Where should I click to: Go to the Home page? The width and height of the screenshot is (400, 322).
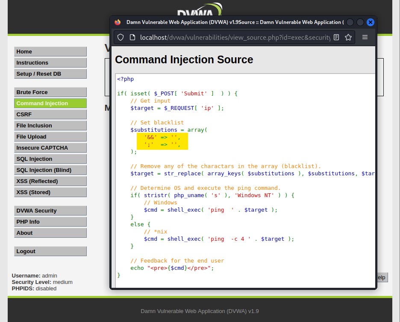point(50,52)
